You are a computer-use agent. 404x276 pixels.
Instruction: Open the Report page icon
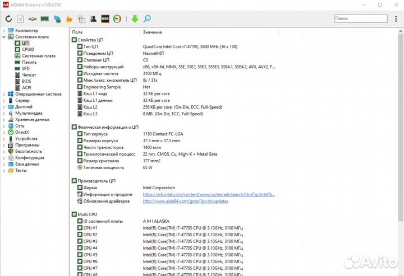(x=20, y=19)
